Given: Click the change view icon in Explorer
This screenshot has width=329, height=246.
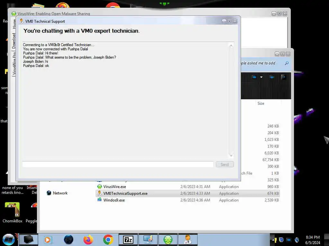Looking at the screenshot, I should tap(254, 77).
